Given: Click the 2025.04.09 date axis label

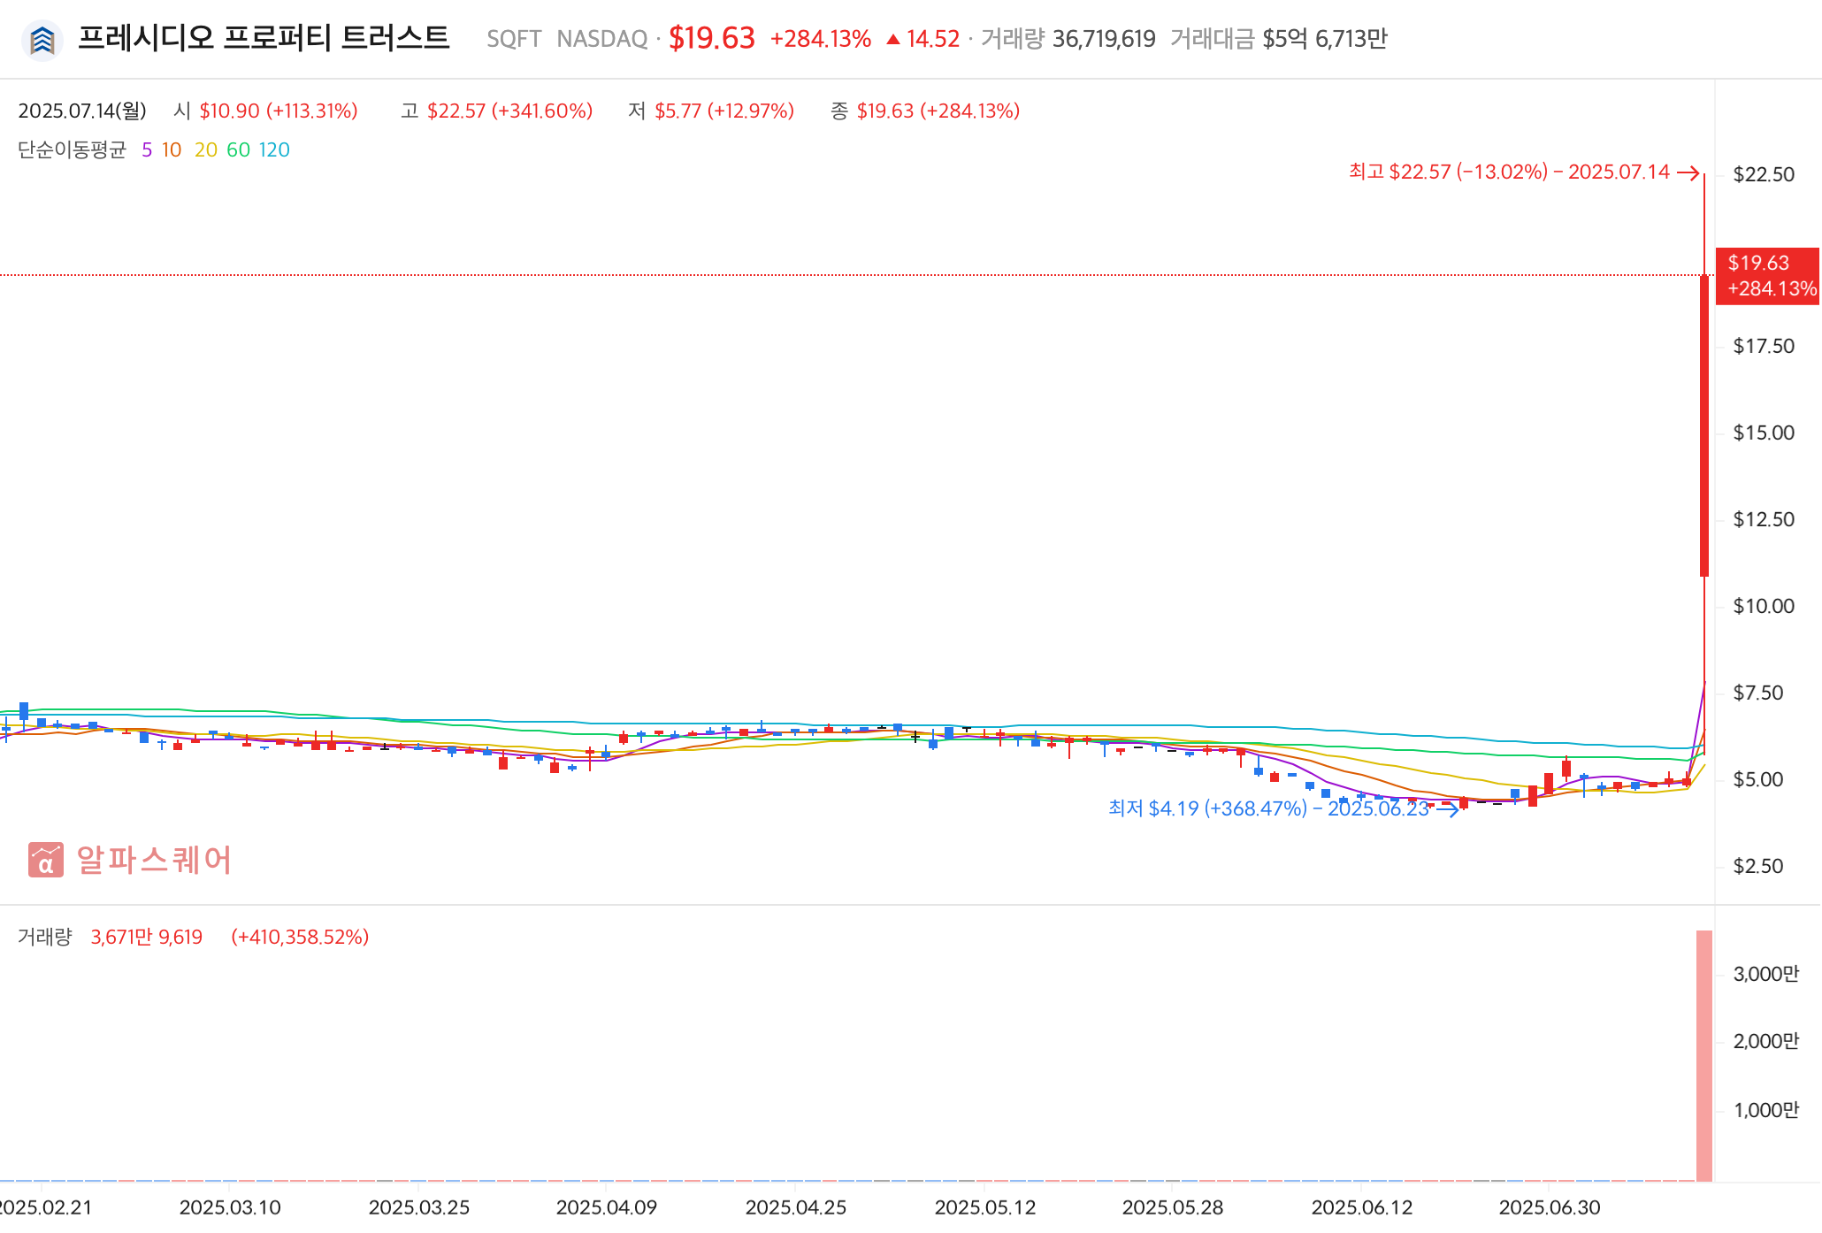Looking at the screenshot, I should [x=607, y=1207].
